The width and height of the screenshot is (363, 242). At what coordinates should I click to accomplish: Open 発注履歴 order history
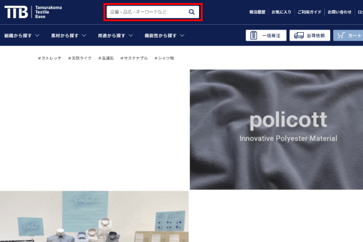[257, 12]
